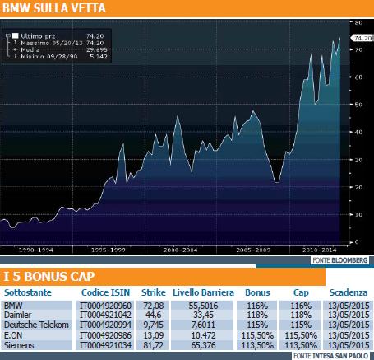Click the Minimo marker icon in the legend

(x=15, y=56)
